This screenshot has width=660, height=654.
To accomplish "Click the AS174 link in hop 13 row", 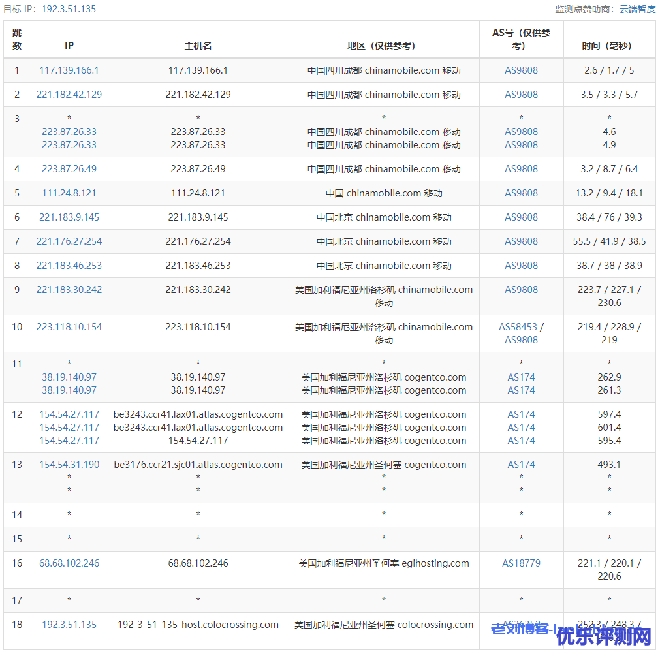I will pos(521,465).
